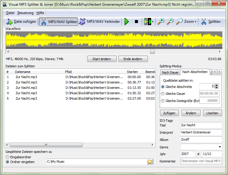Select the Eingabeordner radio button

(x=7, y=157)
